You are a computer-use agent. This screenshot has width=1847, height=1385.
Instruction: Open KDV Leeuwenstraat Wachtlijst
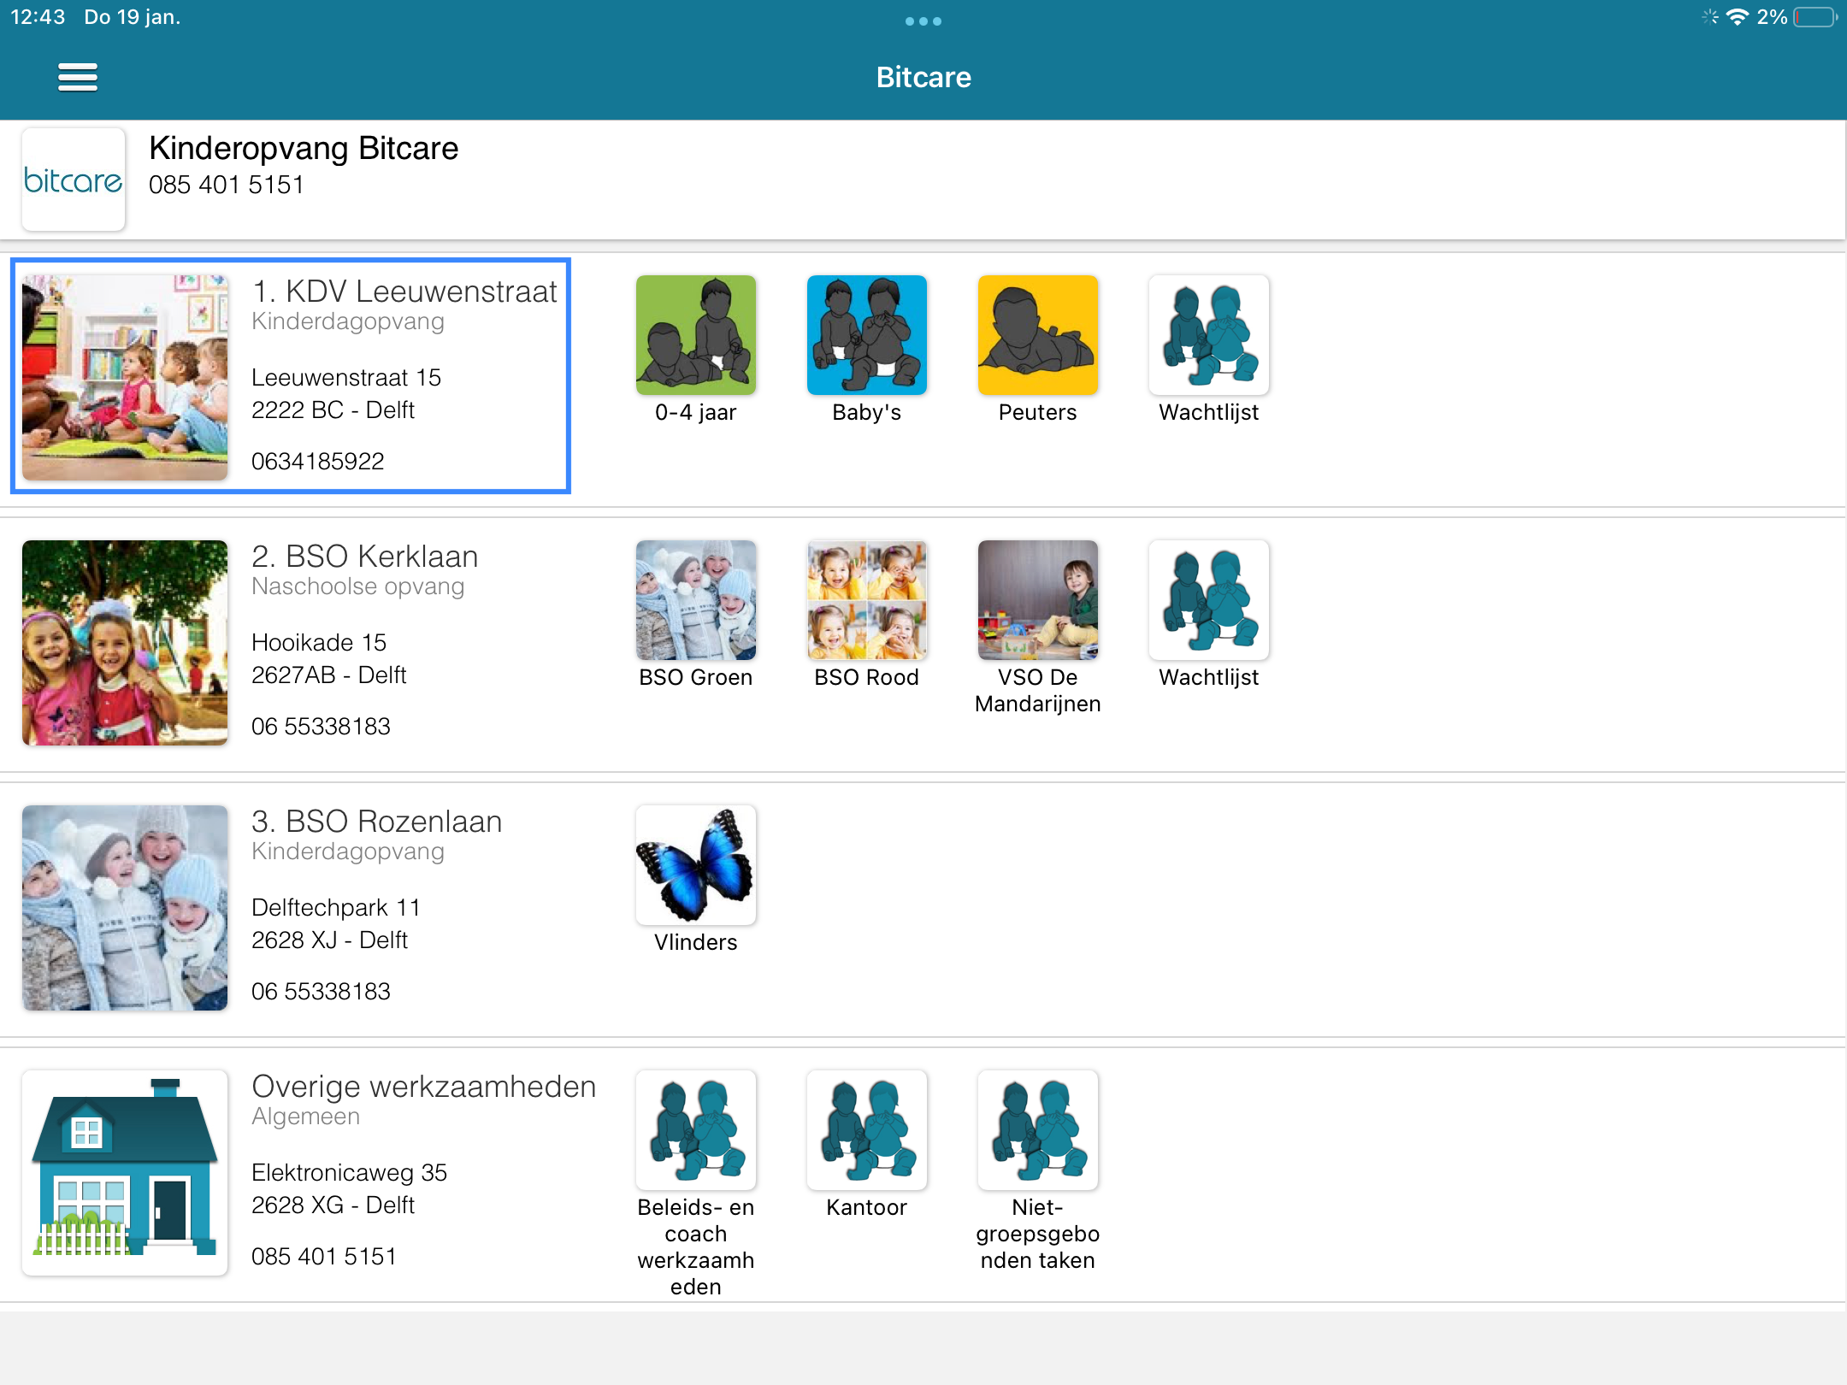(x=1208, y=335)
